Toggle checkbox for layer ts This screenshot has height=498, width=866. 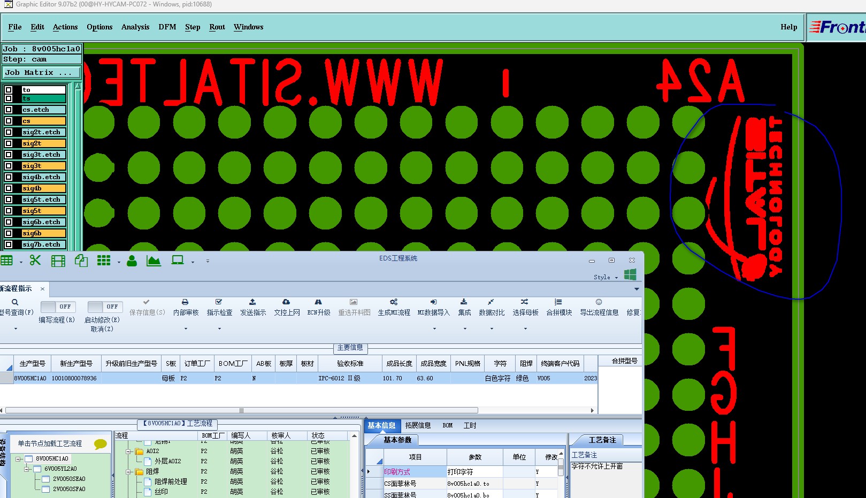coord(9,98)
